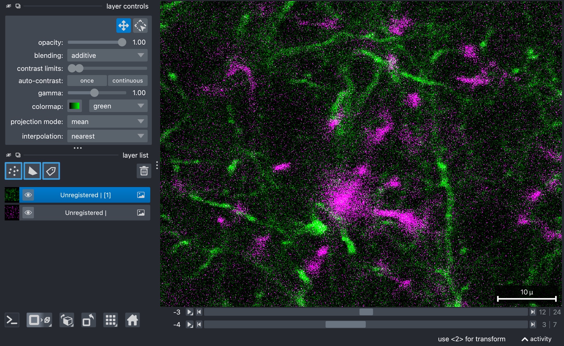Click the 'use <2> for transform' status text
The image size is (564, 346).
[x=472, y=339]
